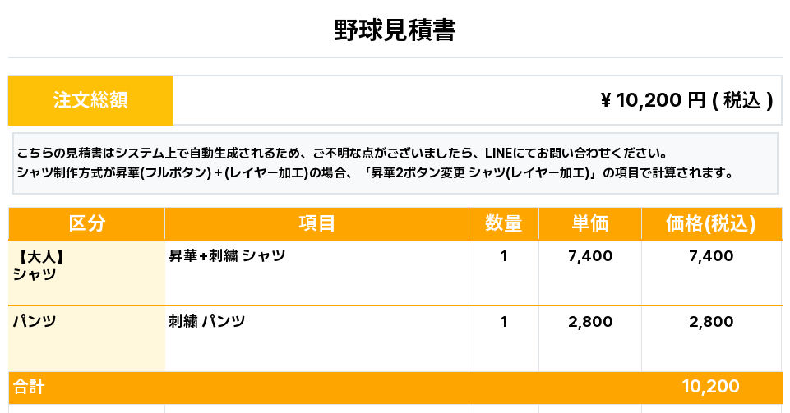Click the 単価 column header
This screenshot has height=413, width=790.
pos(589,223)
